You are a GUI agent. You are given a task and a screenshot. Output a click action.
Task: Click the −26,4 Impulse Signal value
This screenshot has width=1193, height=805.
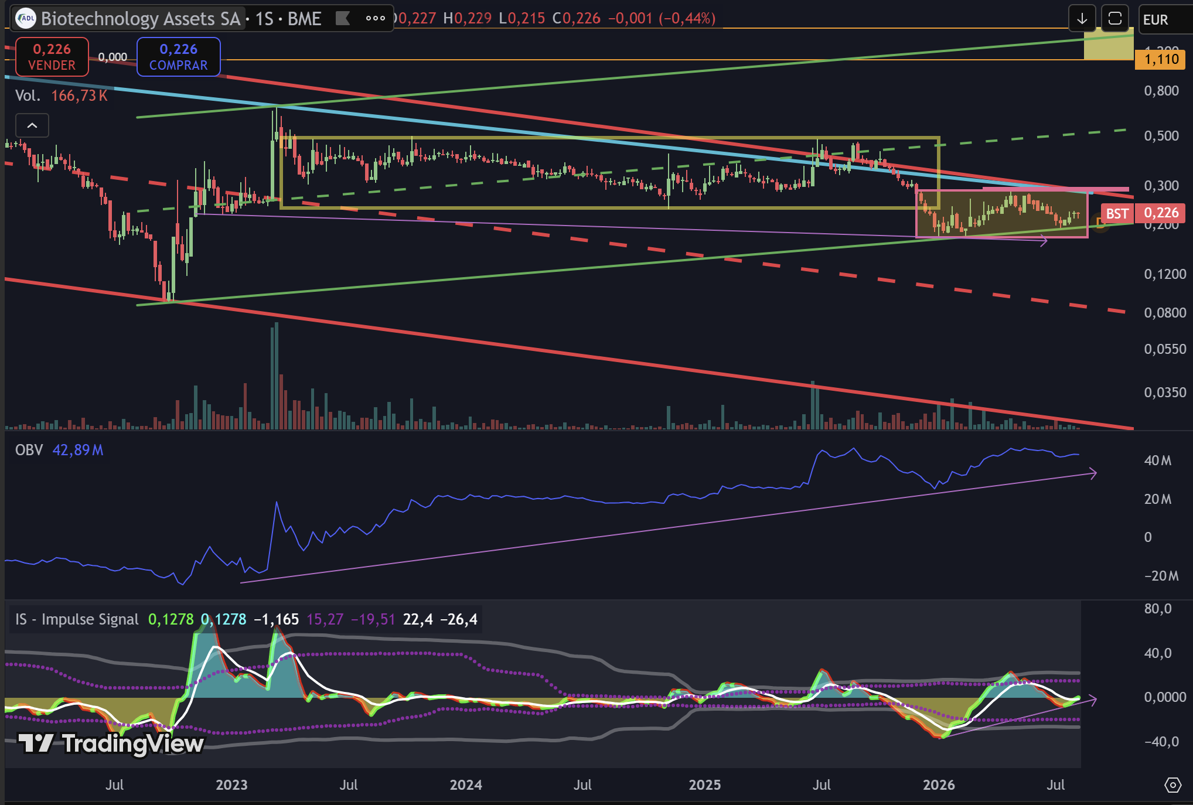click(459, 619)
